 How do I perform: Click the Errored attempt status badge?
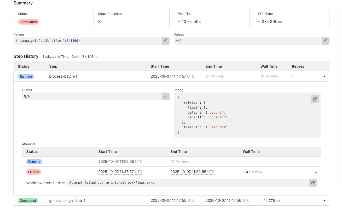[34, 172]
